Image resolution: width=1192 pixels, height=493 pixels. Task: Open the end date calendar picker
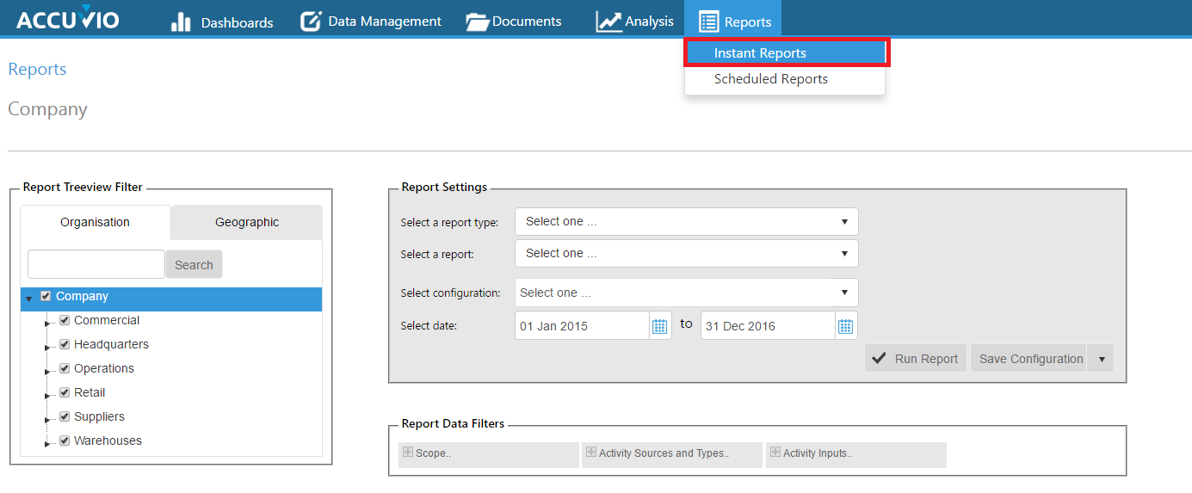(845, 326)
